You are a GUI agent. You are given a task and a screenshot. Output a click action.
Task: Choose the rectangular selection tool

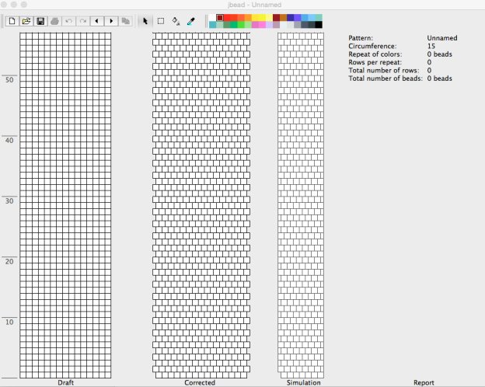(161, 21)
